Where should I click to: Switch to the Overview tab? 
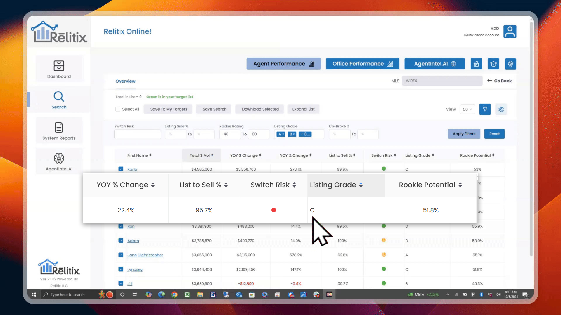click(125, 81)
